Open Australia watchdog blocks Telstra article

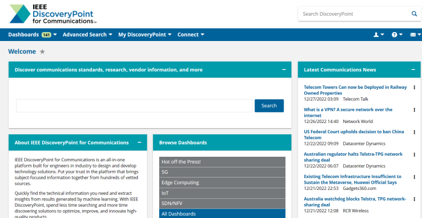coord(355,202)
